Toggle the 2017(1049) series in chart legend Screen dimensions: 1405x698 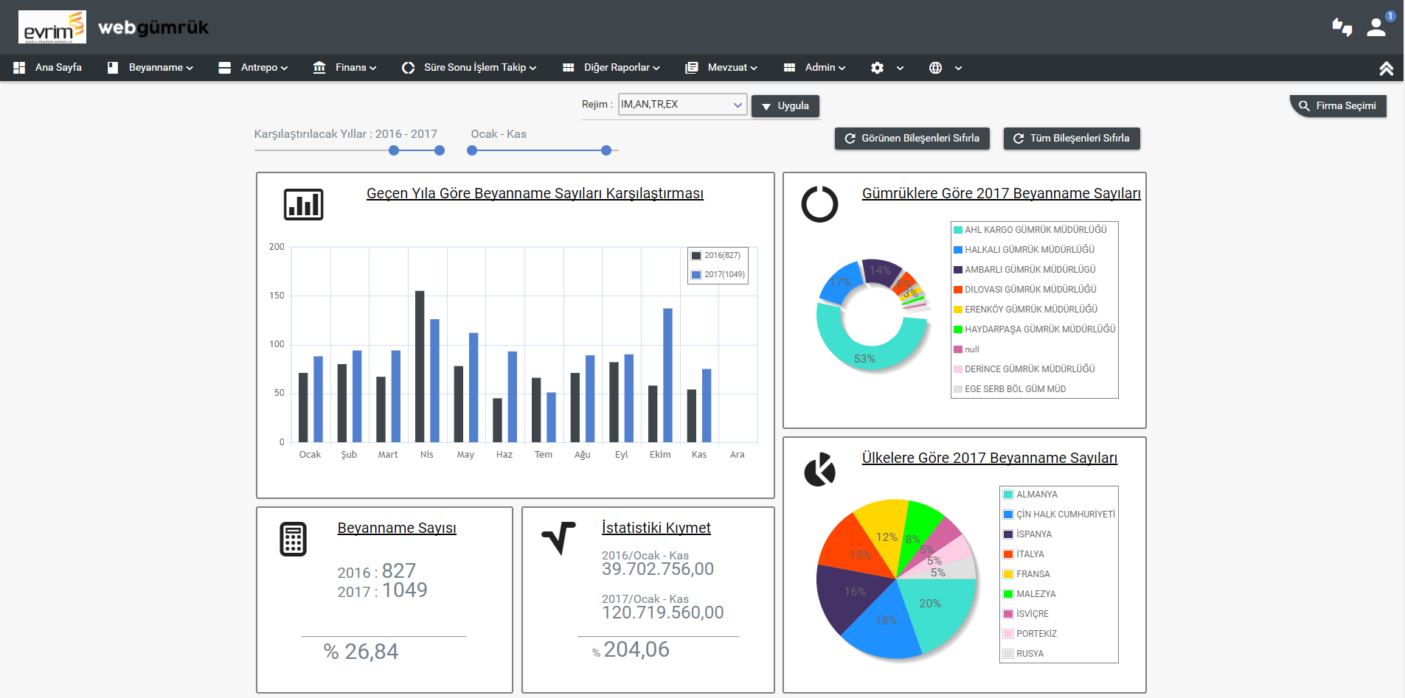718,275
